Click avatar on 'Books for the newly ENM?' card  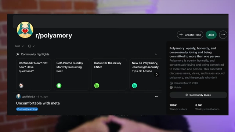pos(97,85)
